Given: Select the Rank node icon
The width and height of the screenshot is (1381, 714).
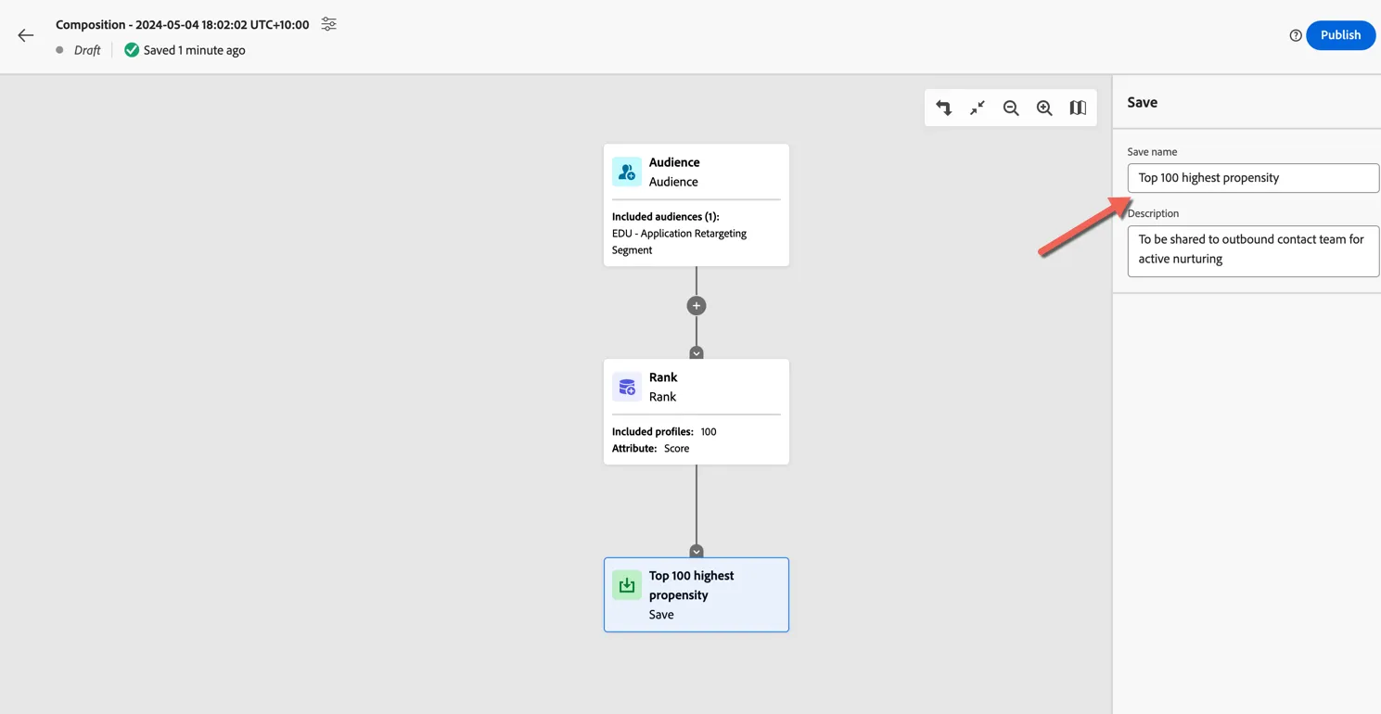Looking at the screenshot, I should point(627,387).
